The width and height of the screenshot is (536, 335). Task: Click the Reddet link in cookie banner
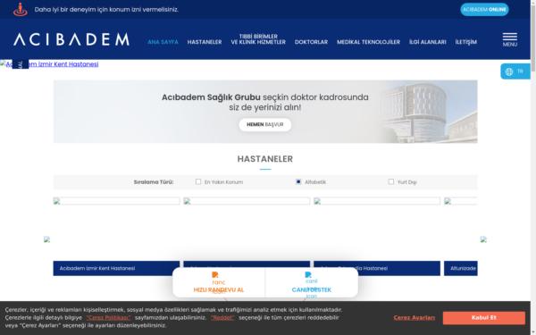coord(222,317)
